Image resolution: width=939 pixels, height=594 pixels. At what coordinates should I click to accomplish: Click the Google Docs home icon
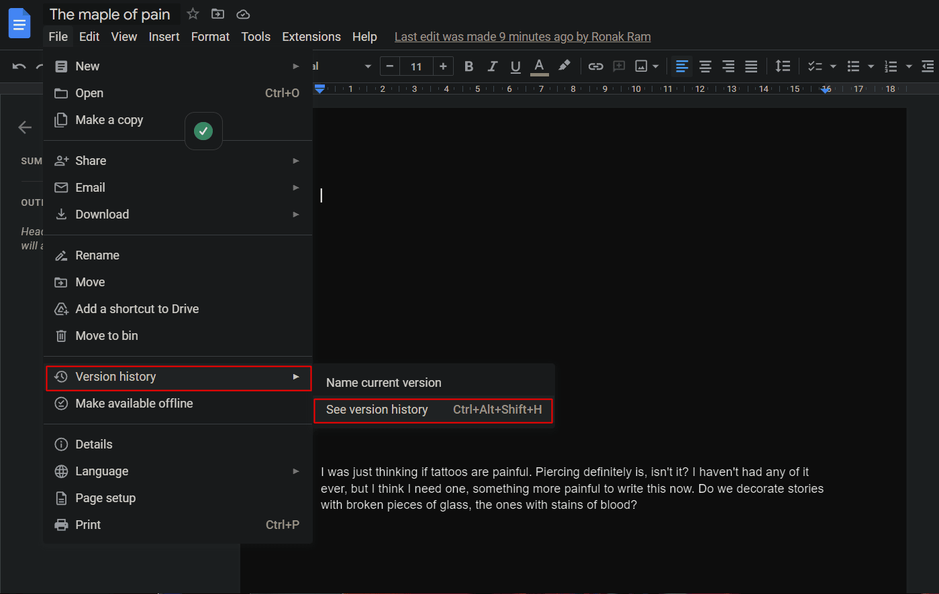point(19,23)
